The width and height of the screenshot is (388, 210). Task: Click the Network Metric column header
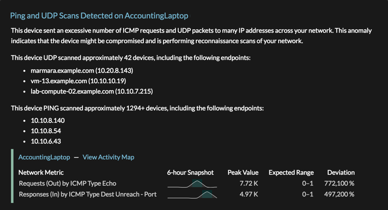41,172
